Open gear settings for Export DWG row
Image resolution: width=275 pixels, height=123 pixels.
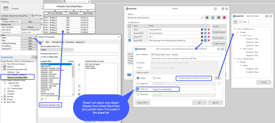click(x=205, y=33)
